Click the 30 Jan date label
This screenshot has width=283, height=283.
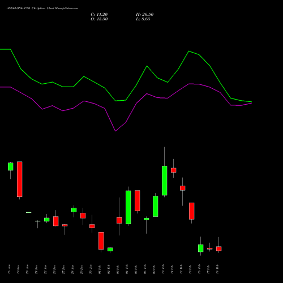[91, 269]
